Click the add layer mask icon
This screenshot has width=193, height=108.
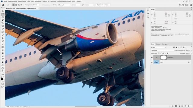tap(176, 106)
